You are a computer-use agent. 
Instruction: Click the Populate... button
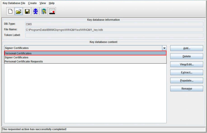pos(186,81)
